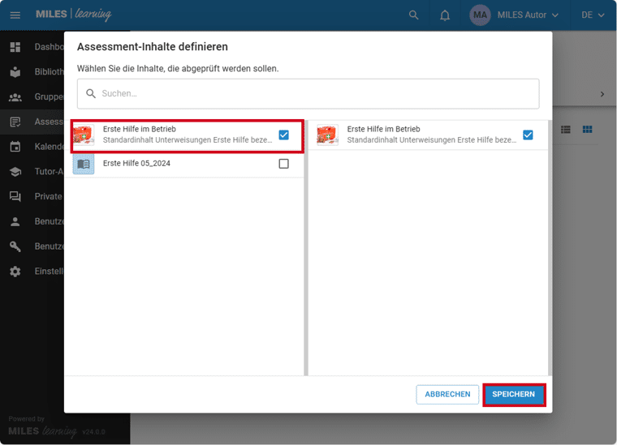Click the Suchen search input field

tap(308, 94)
